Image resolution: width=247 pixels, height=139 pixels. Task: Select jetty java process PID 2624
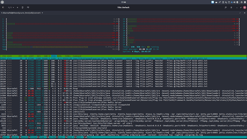pyautogui.click(x=124, y=114)
